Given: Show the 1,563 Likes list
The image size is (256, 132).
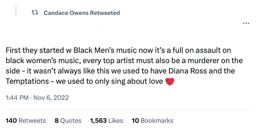Looking at the screenshot, I should click(x=106, y=121).
